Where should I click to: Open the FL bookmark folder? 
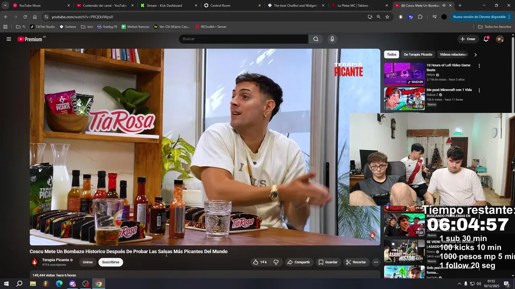click(21, 27)
